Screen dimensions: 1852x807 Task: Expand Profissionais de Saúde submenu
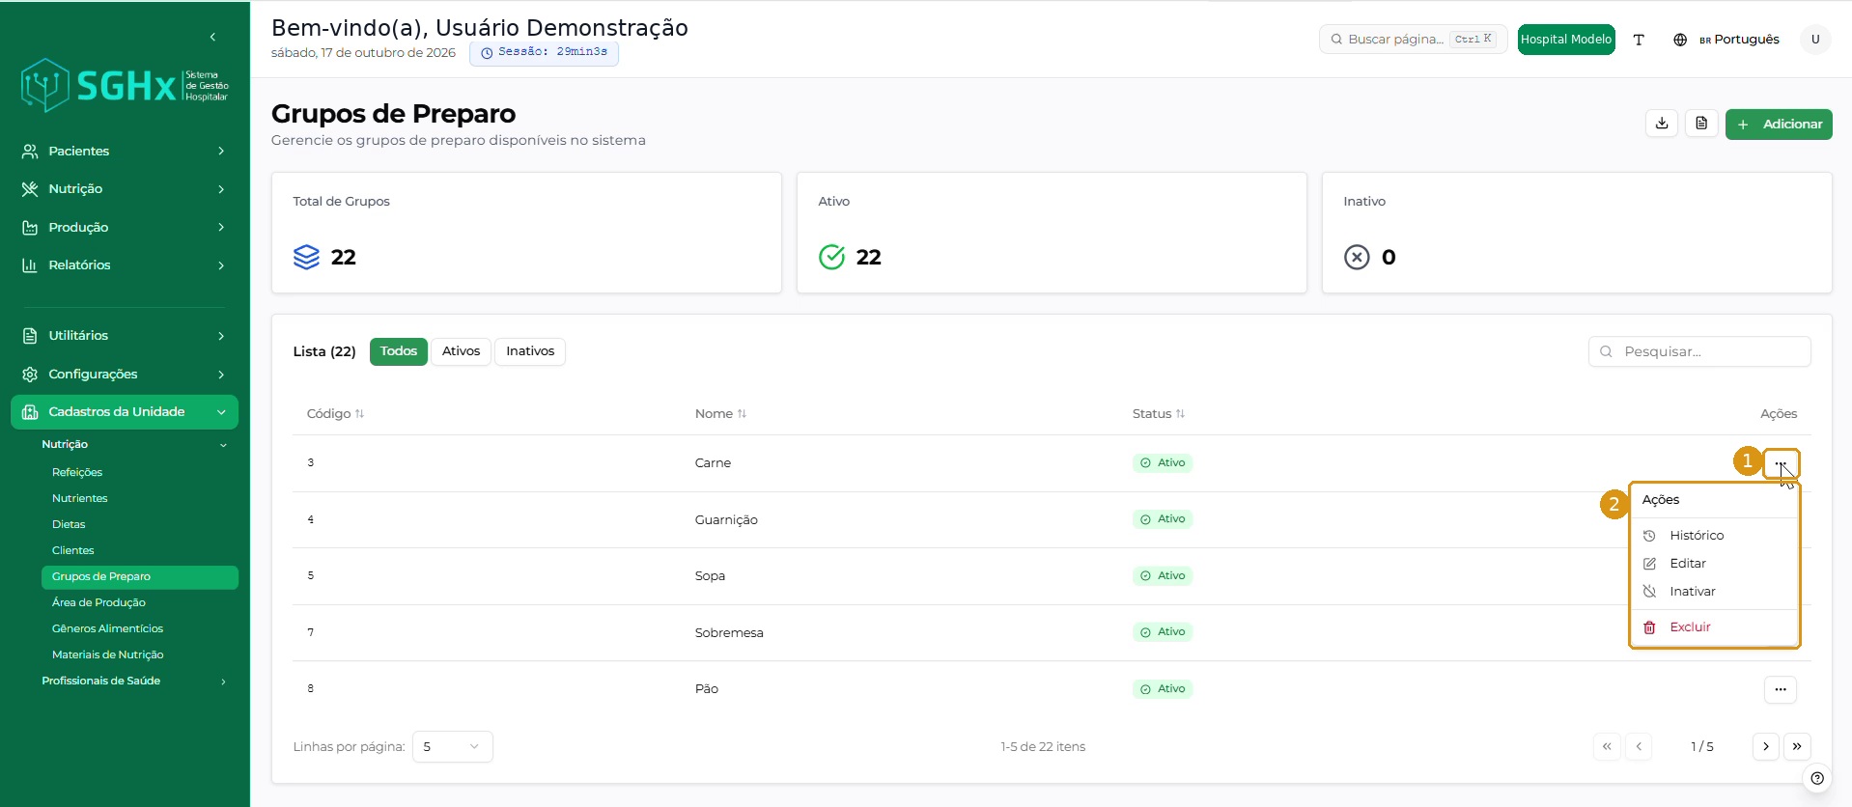(134, 681)
